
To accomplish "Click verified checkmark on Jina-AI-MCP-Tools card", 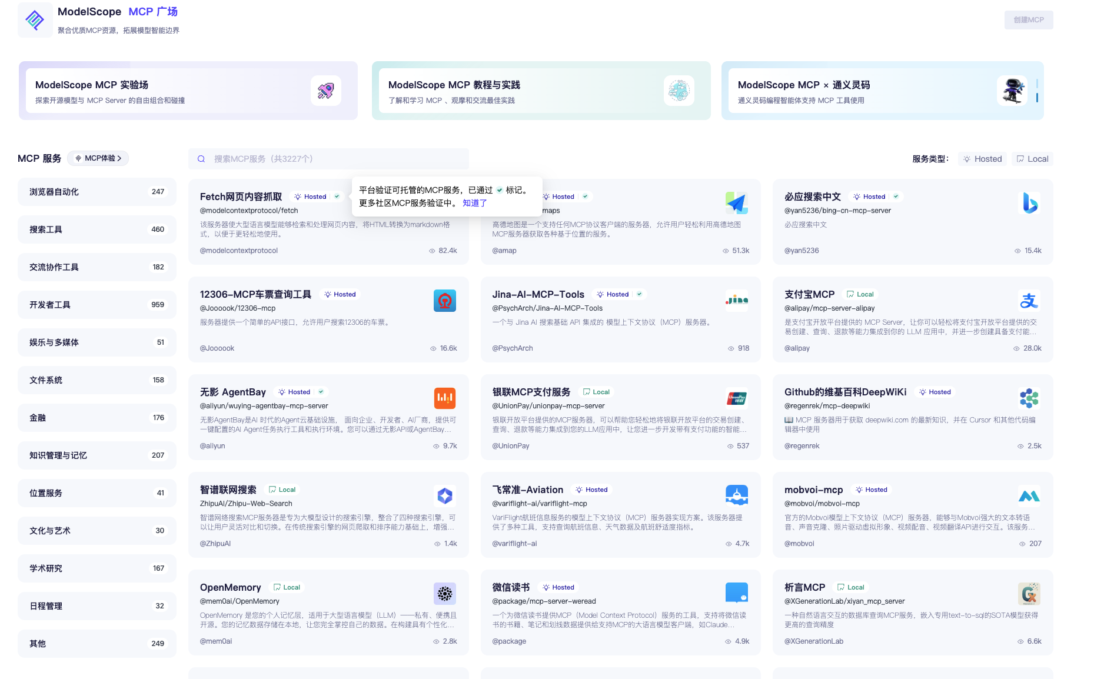I will (640, 294).
